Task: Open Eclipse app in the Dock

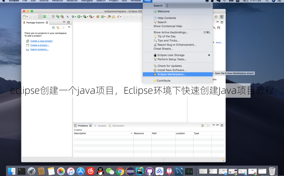Action: 130,171
